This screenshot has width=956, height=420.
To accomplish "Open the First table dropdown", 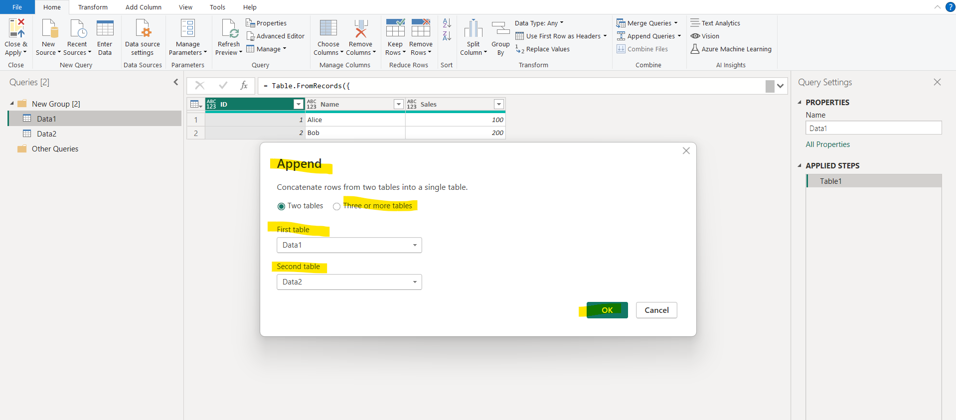I will click(349, 245).
